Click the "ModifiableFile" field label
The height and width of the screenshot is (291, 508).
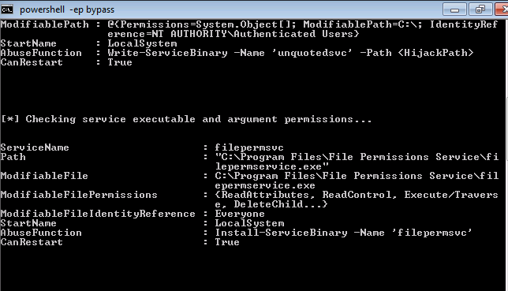44,176
